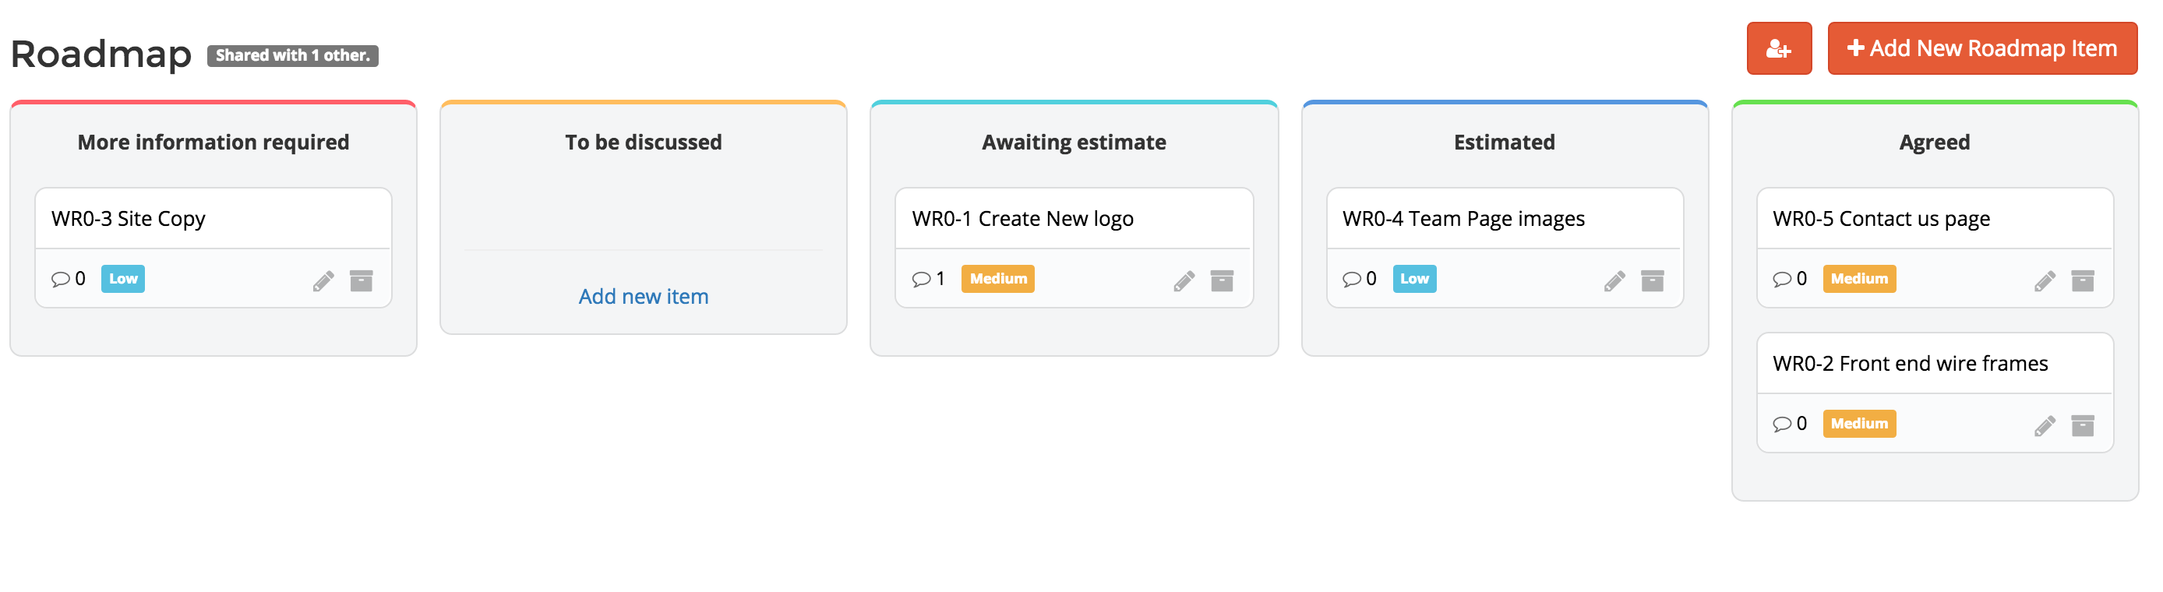2163x592 pixels.
Task: Click Medium priority badge on WR0-5
Action: (1858, 279)
